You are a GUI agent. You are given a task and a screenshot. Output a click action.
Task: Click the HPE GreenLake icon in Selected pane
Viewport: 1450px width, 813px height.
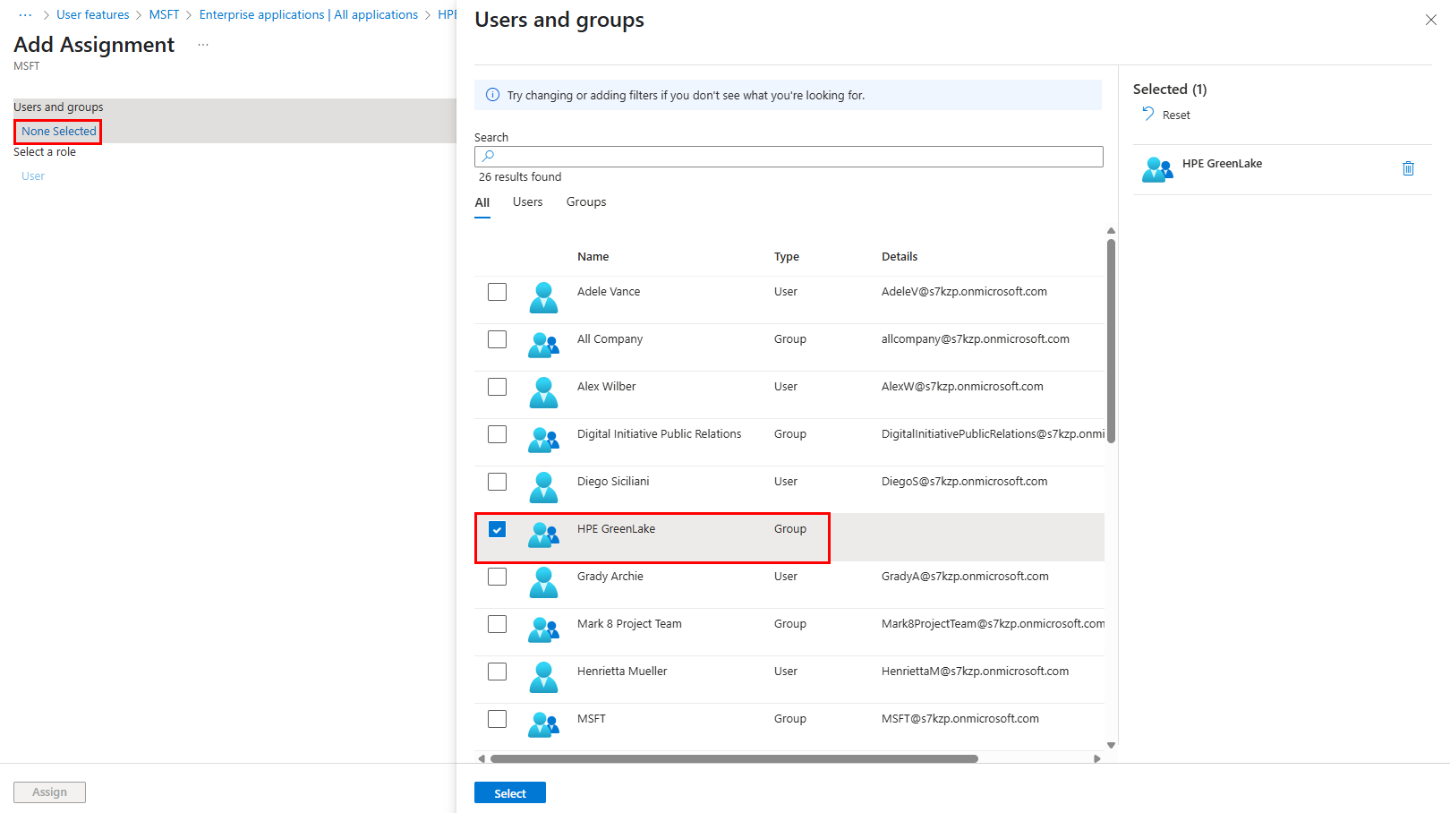(x=1156, y=169)
